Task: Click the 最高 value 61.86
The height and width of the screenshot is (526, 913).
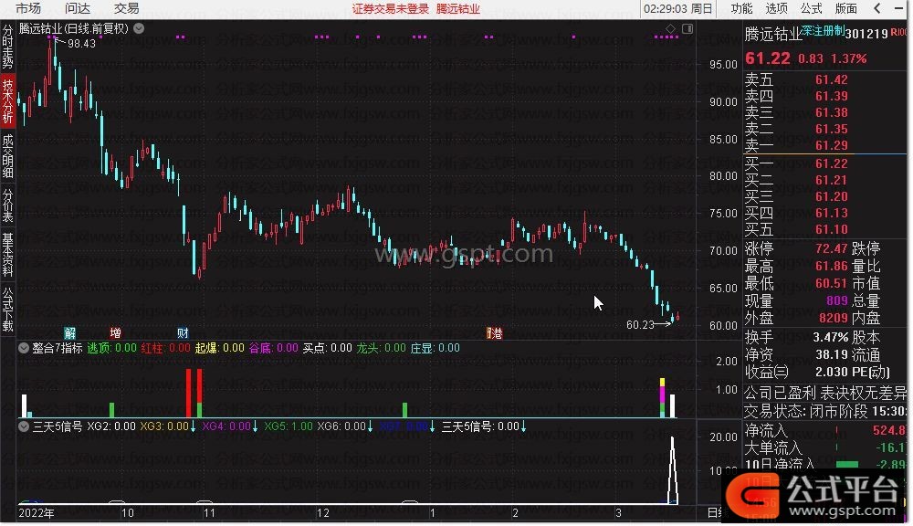Action: [x=832, y=267]
